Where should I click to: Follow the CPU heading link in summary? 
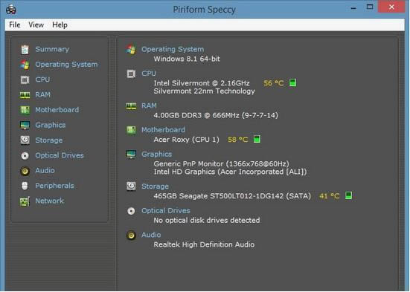tap(149, 74)
